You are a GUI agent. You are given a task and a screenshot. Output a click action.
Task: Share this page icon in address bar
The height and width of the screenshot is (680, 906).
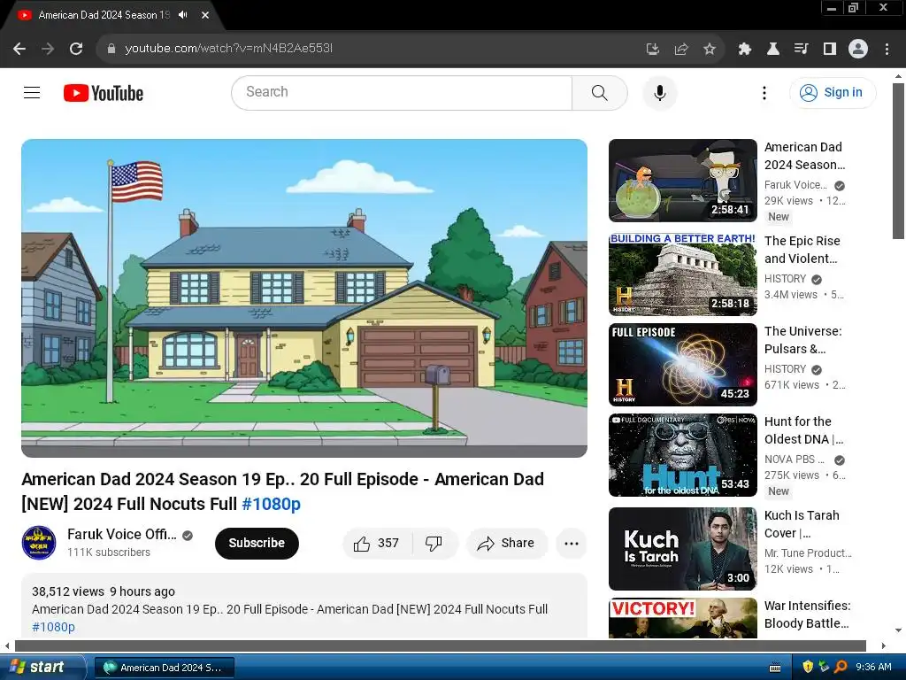coord(681,49)
